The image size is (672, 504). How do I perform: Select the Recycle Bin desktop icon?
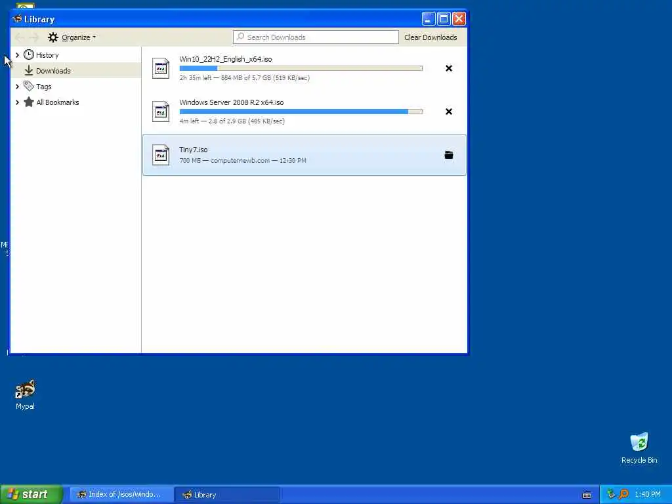(639, 448)
